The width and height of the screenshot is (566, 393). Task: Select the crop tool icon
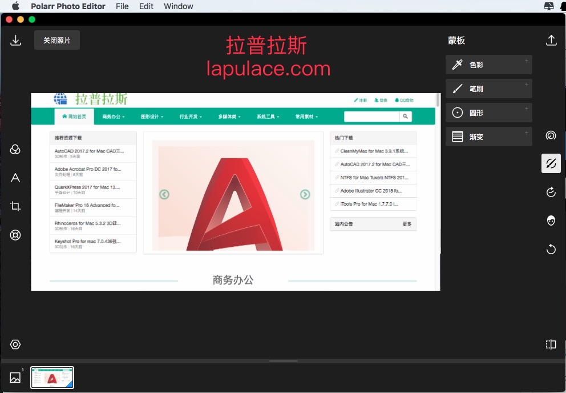coord(15,206)
